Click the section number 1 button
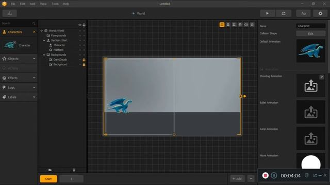The height and width of the screenshot is (185, 330). (x=71, y=179)
